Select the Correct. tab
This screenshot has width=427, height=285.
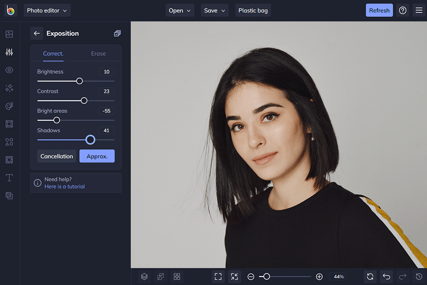pos(53,53)
